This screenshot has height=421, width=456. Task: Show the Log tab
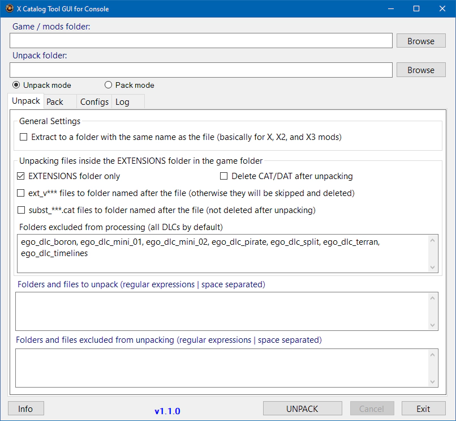pos(122,102)
